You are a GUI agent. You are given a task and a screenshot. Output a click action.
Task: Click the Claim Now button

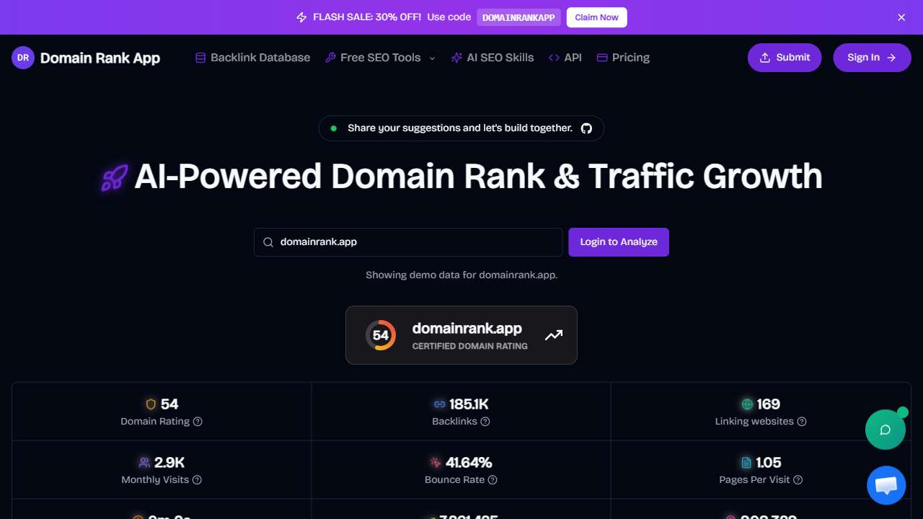coord(596,17)
